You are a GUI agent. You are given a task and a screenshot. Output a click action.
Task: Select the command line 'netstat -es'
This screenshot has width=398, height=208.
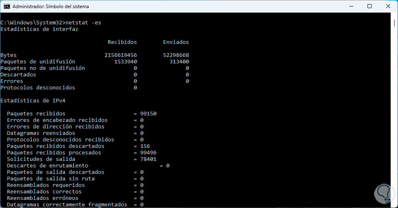[83, 23]
